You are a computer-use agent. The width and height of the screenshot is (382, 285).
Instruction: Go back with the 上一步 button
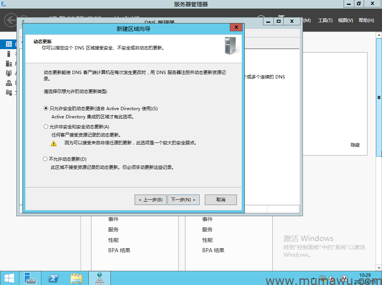pyautogui.click(x=150, y=200)
